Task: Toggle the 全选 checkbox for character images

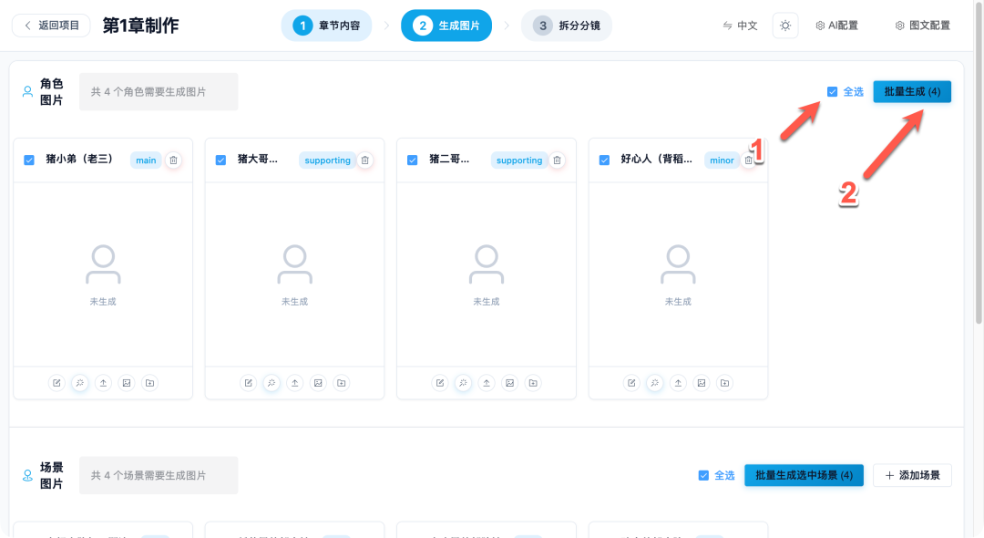Action: (832, 91)
